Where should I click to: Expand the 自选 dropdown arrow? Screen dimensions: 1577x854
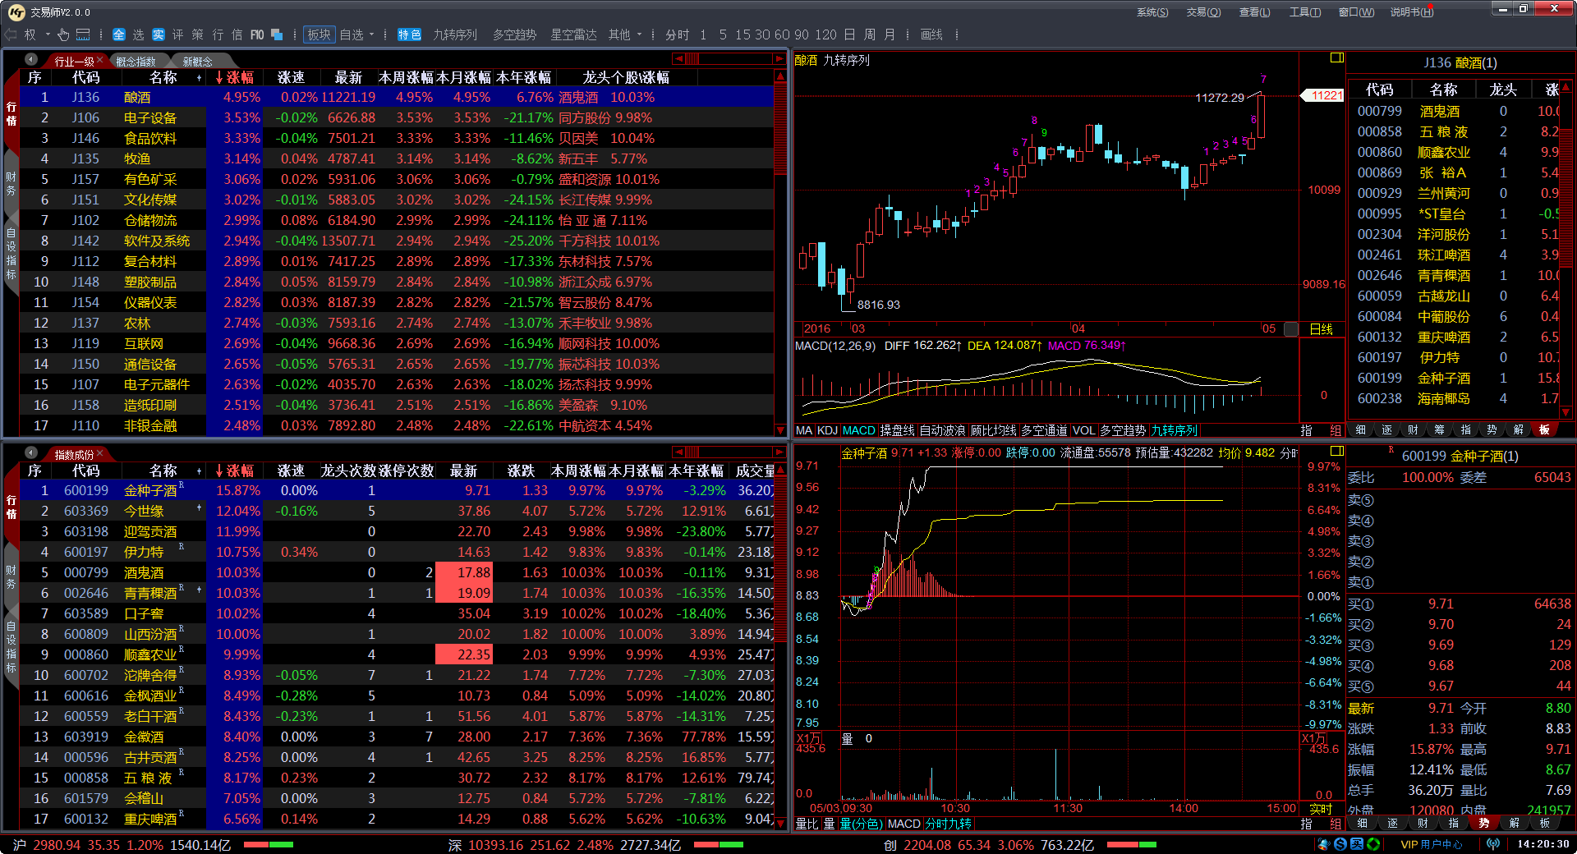tap(372, 34)
